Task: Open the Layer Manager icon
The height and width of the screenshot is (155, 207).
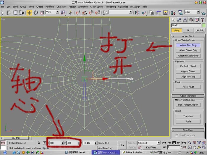Action: pos(151,13)
